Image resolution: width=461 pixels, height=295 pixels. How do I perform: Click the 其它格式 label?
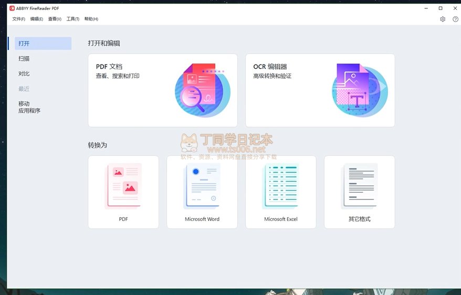tap(359, 219)
